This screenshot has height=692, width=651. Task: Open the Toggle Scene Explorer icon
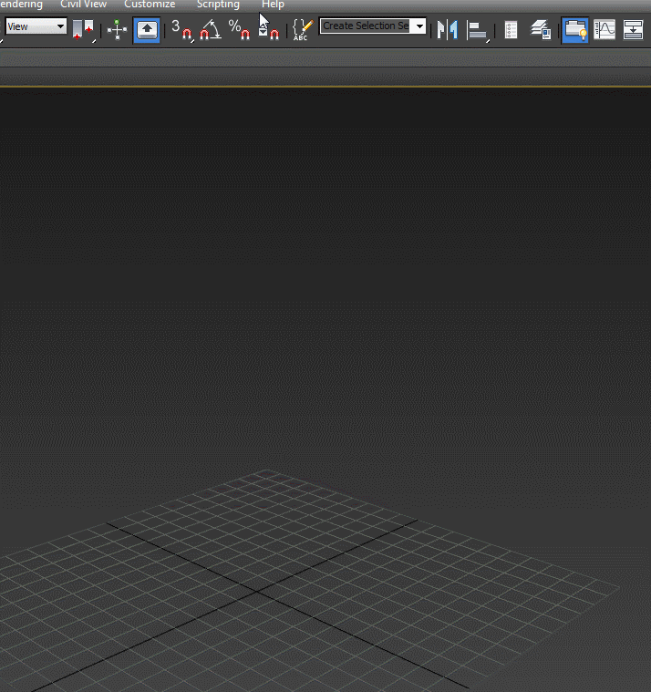click(x=511, y=29)
